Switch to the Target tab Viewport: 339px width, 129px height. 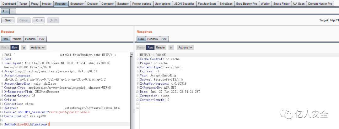coord(23,4)
